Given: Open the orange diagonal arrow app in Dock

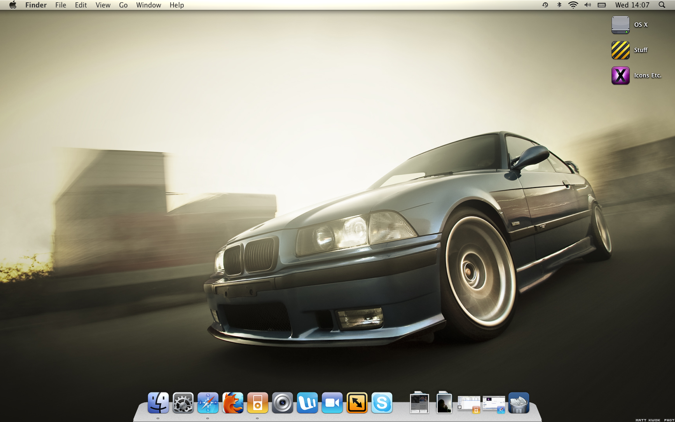Looking at the screenshot, I should point(357,403).
